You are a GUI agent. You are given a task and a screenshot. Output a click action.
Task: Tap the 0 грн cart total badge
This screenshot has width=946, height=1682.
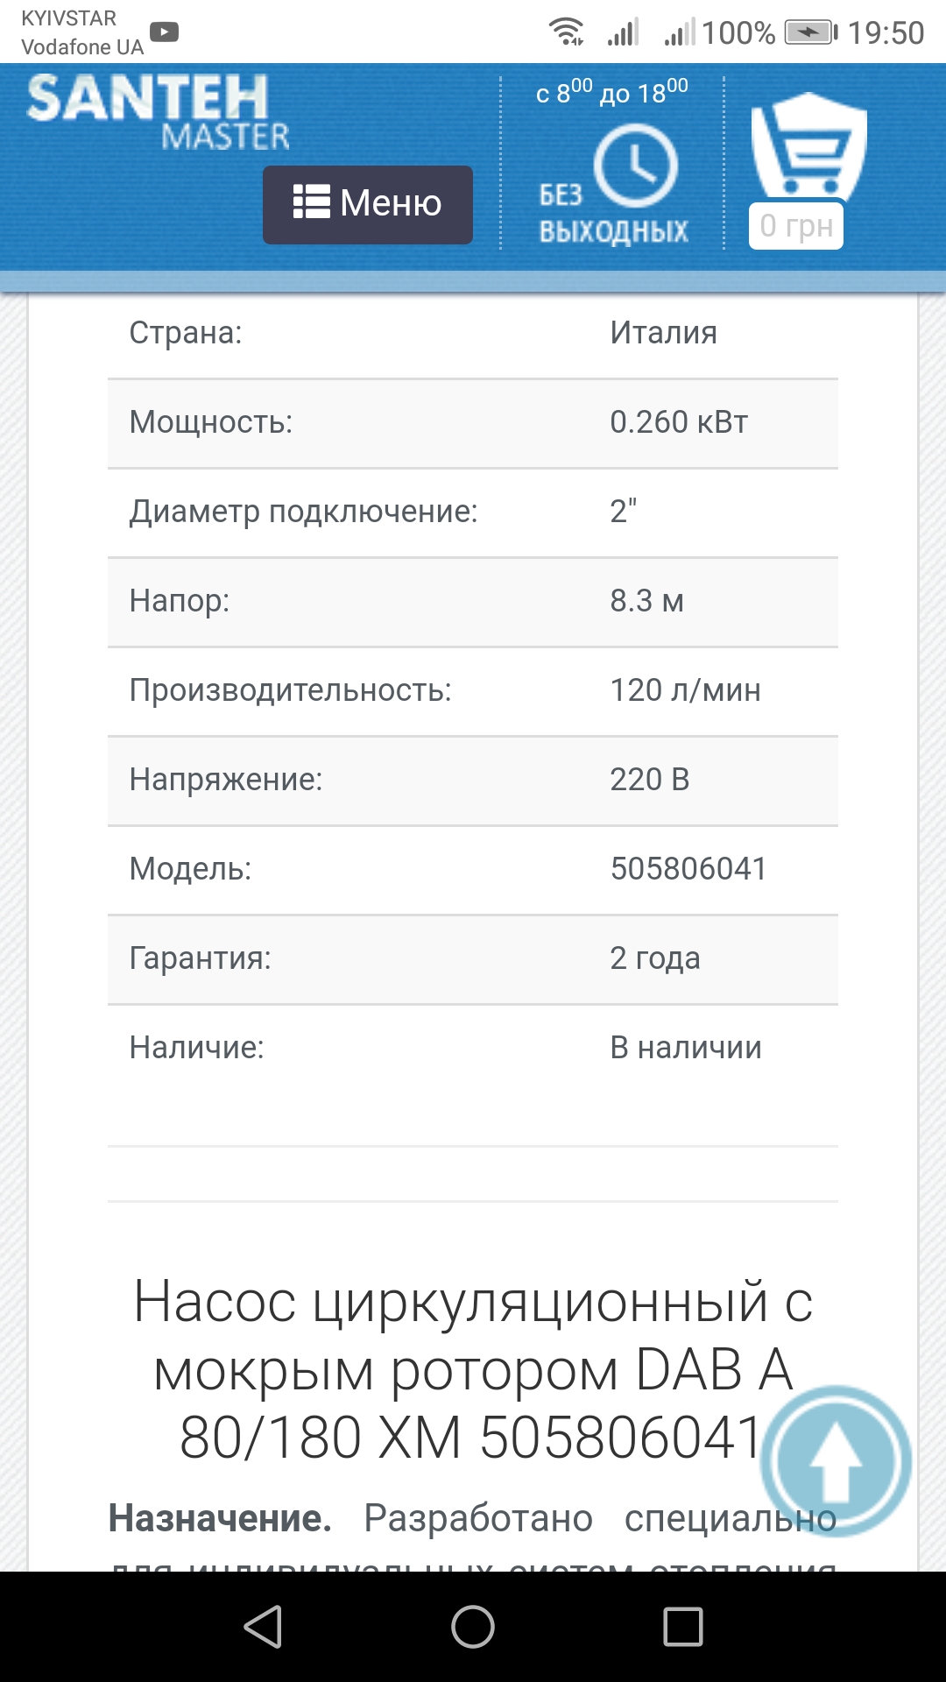(x=796, y=226)
